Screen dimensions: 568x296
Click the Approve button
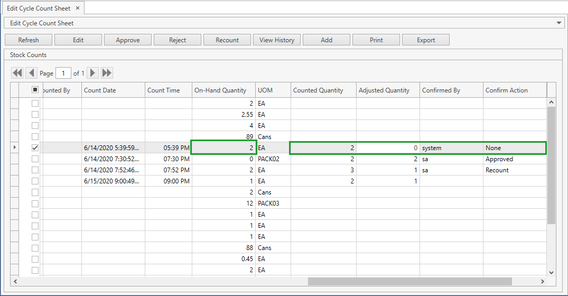128,40
